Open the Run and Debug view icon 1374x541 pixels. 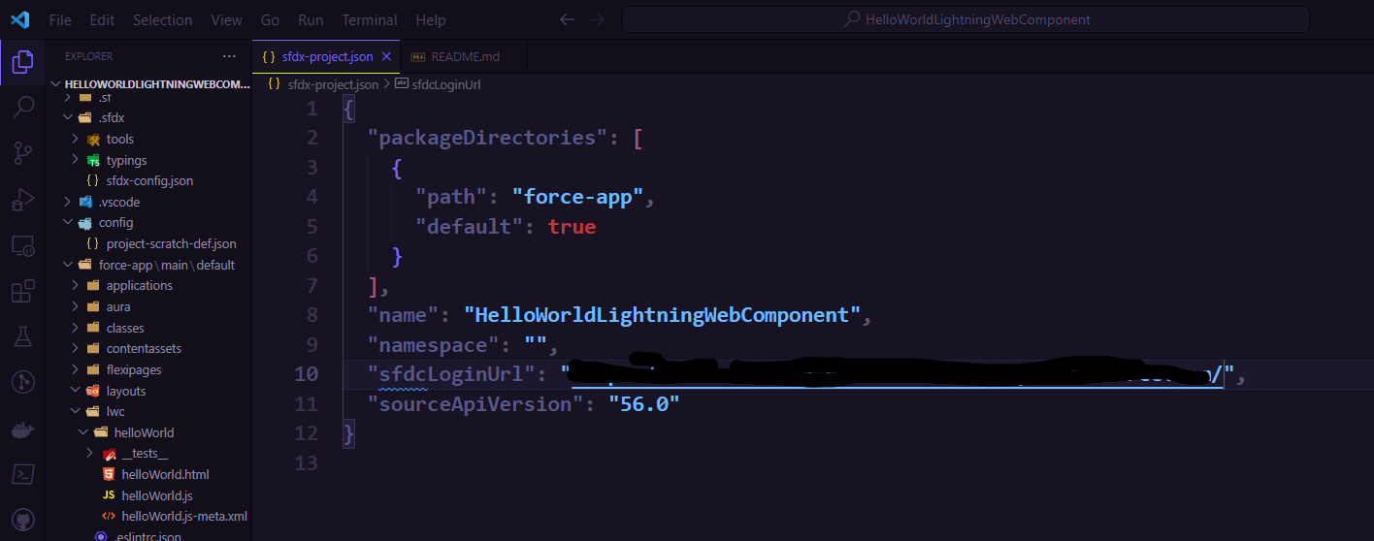point(22,199)
